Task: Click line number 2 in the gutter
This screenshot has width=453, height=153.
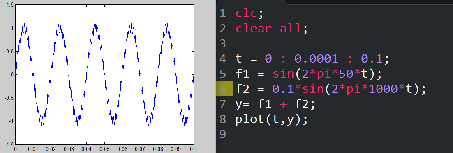Action: (x=222, y=29)
